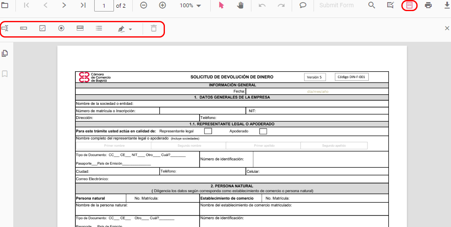Open the edit annotation tool

(x=390, y=5)
